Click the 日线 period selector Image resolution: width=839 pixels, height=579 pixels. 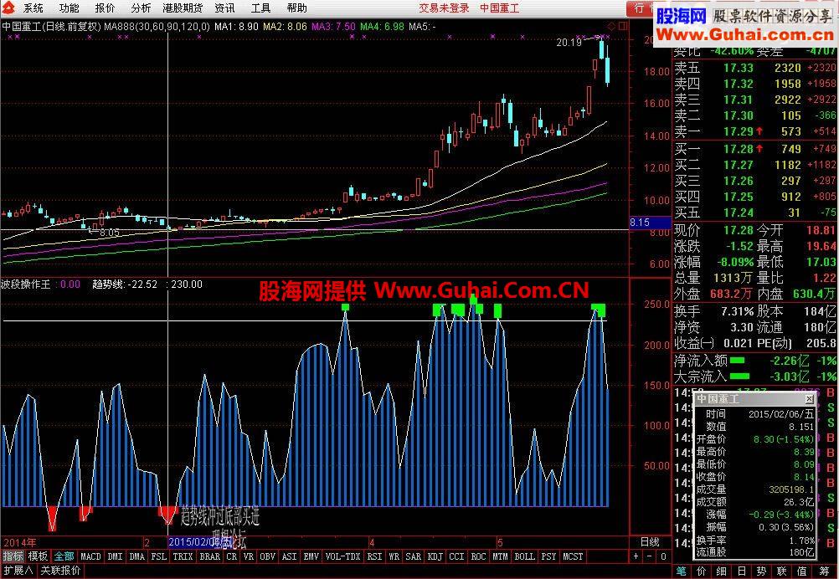[x=650, y=542]
